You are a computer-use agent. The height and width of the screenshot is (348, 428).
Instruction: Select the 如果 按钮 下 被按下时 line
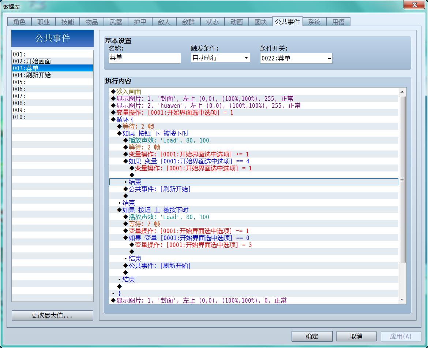254,133
